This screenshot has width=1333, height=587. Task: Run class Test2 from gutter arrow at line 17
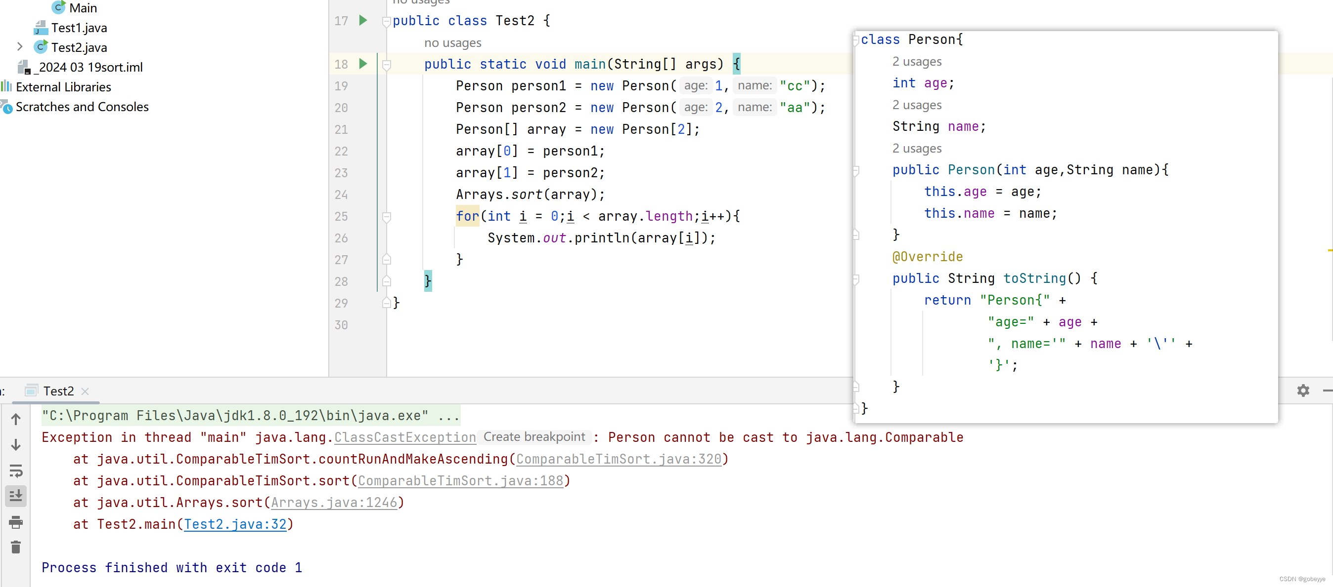[x=363, y=20]
